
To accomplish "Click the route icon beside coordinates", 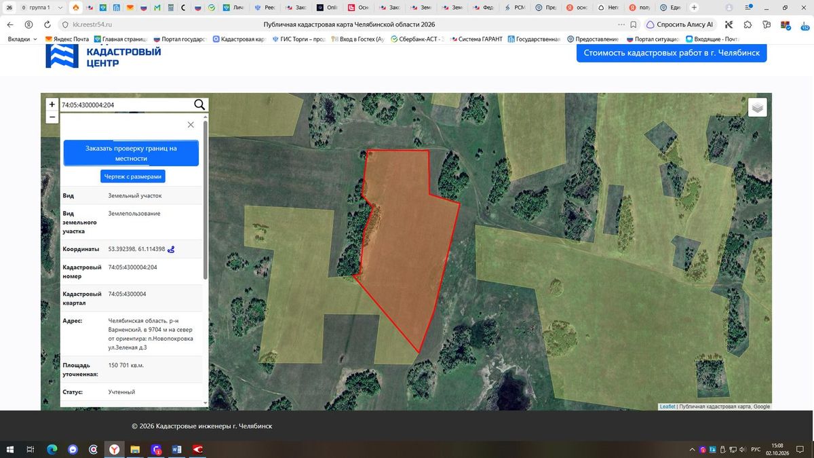I will point(172,249).
